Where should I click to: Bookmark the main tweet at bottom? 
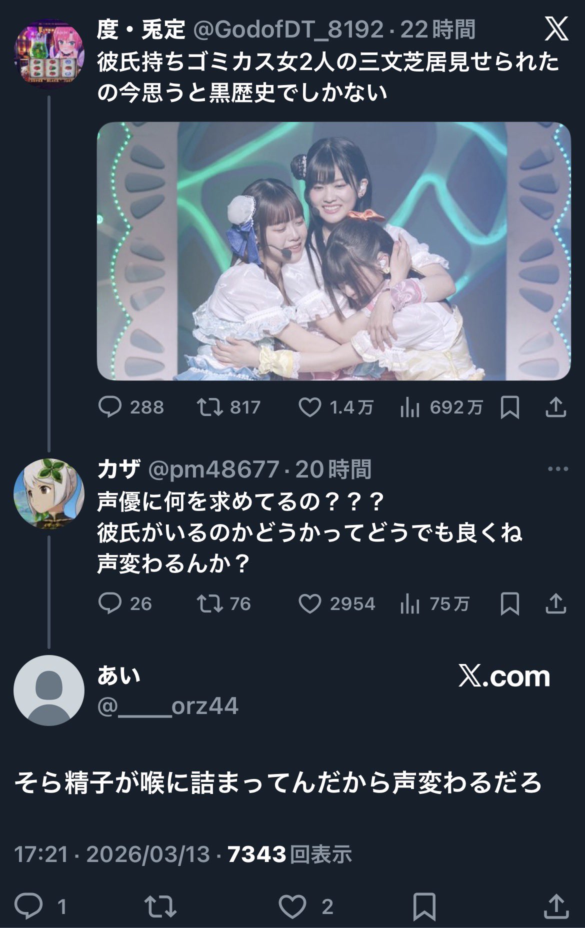click(x=424, y=906)
